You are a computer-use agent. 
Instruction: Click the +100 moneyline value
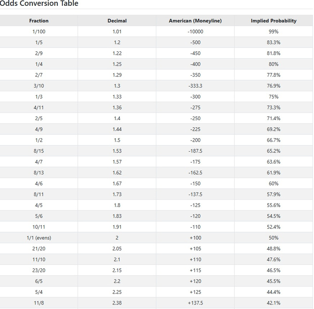pyautogui.click(x=195, y=238)
